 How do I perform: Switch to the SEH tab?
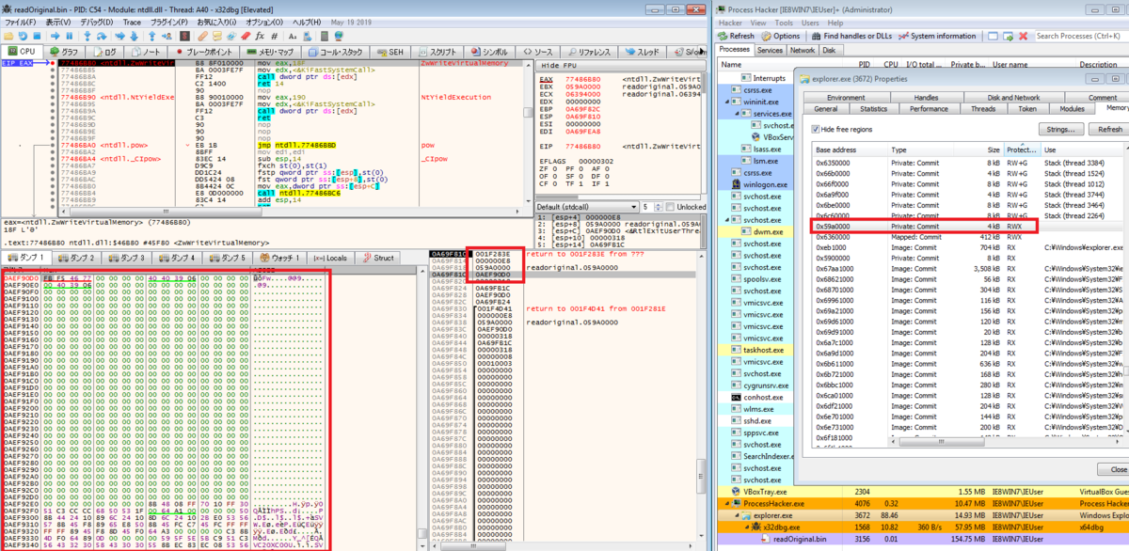(x=391, y=51)
